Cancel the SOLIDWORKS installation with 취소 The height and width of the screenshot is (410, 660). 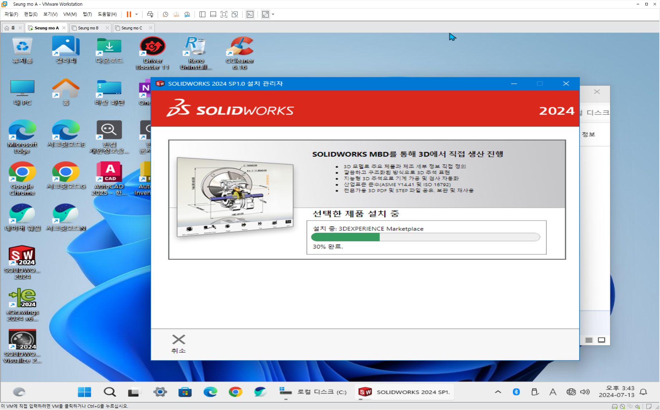[178, 344]
